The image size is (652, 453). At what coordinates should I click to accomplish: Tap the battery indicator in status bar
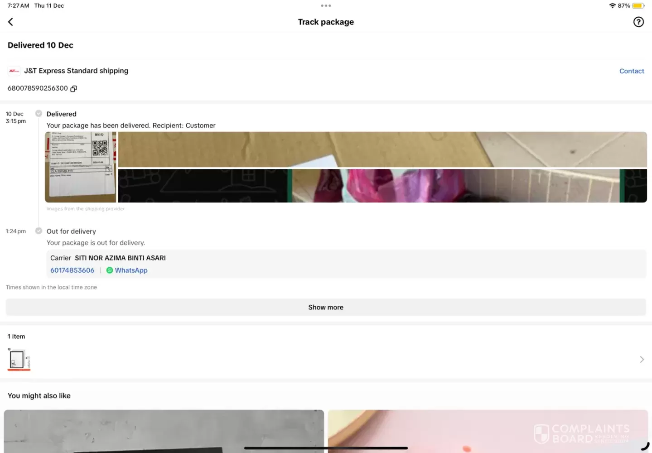tap(638, 6)
